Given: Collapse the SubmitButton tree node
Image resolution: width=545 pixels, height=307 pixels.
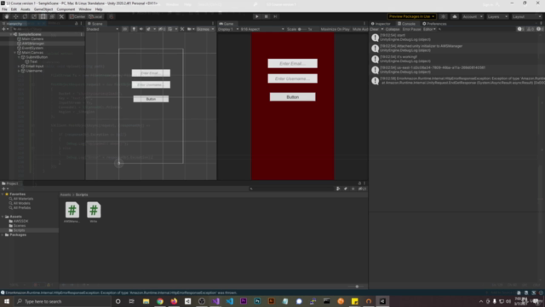Looking at the screenshot, I should coord(19,57).
